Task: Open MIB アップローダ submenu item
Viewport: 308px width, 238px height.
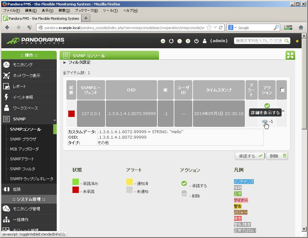Action: (24, 149)
